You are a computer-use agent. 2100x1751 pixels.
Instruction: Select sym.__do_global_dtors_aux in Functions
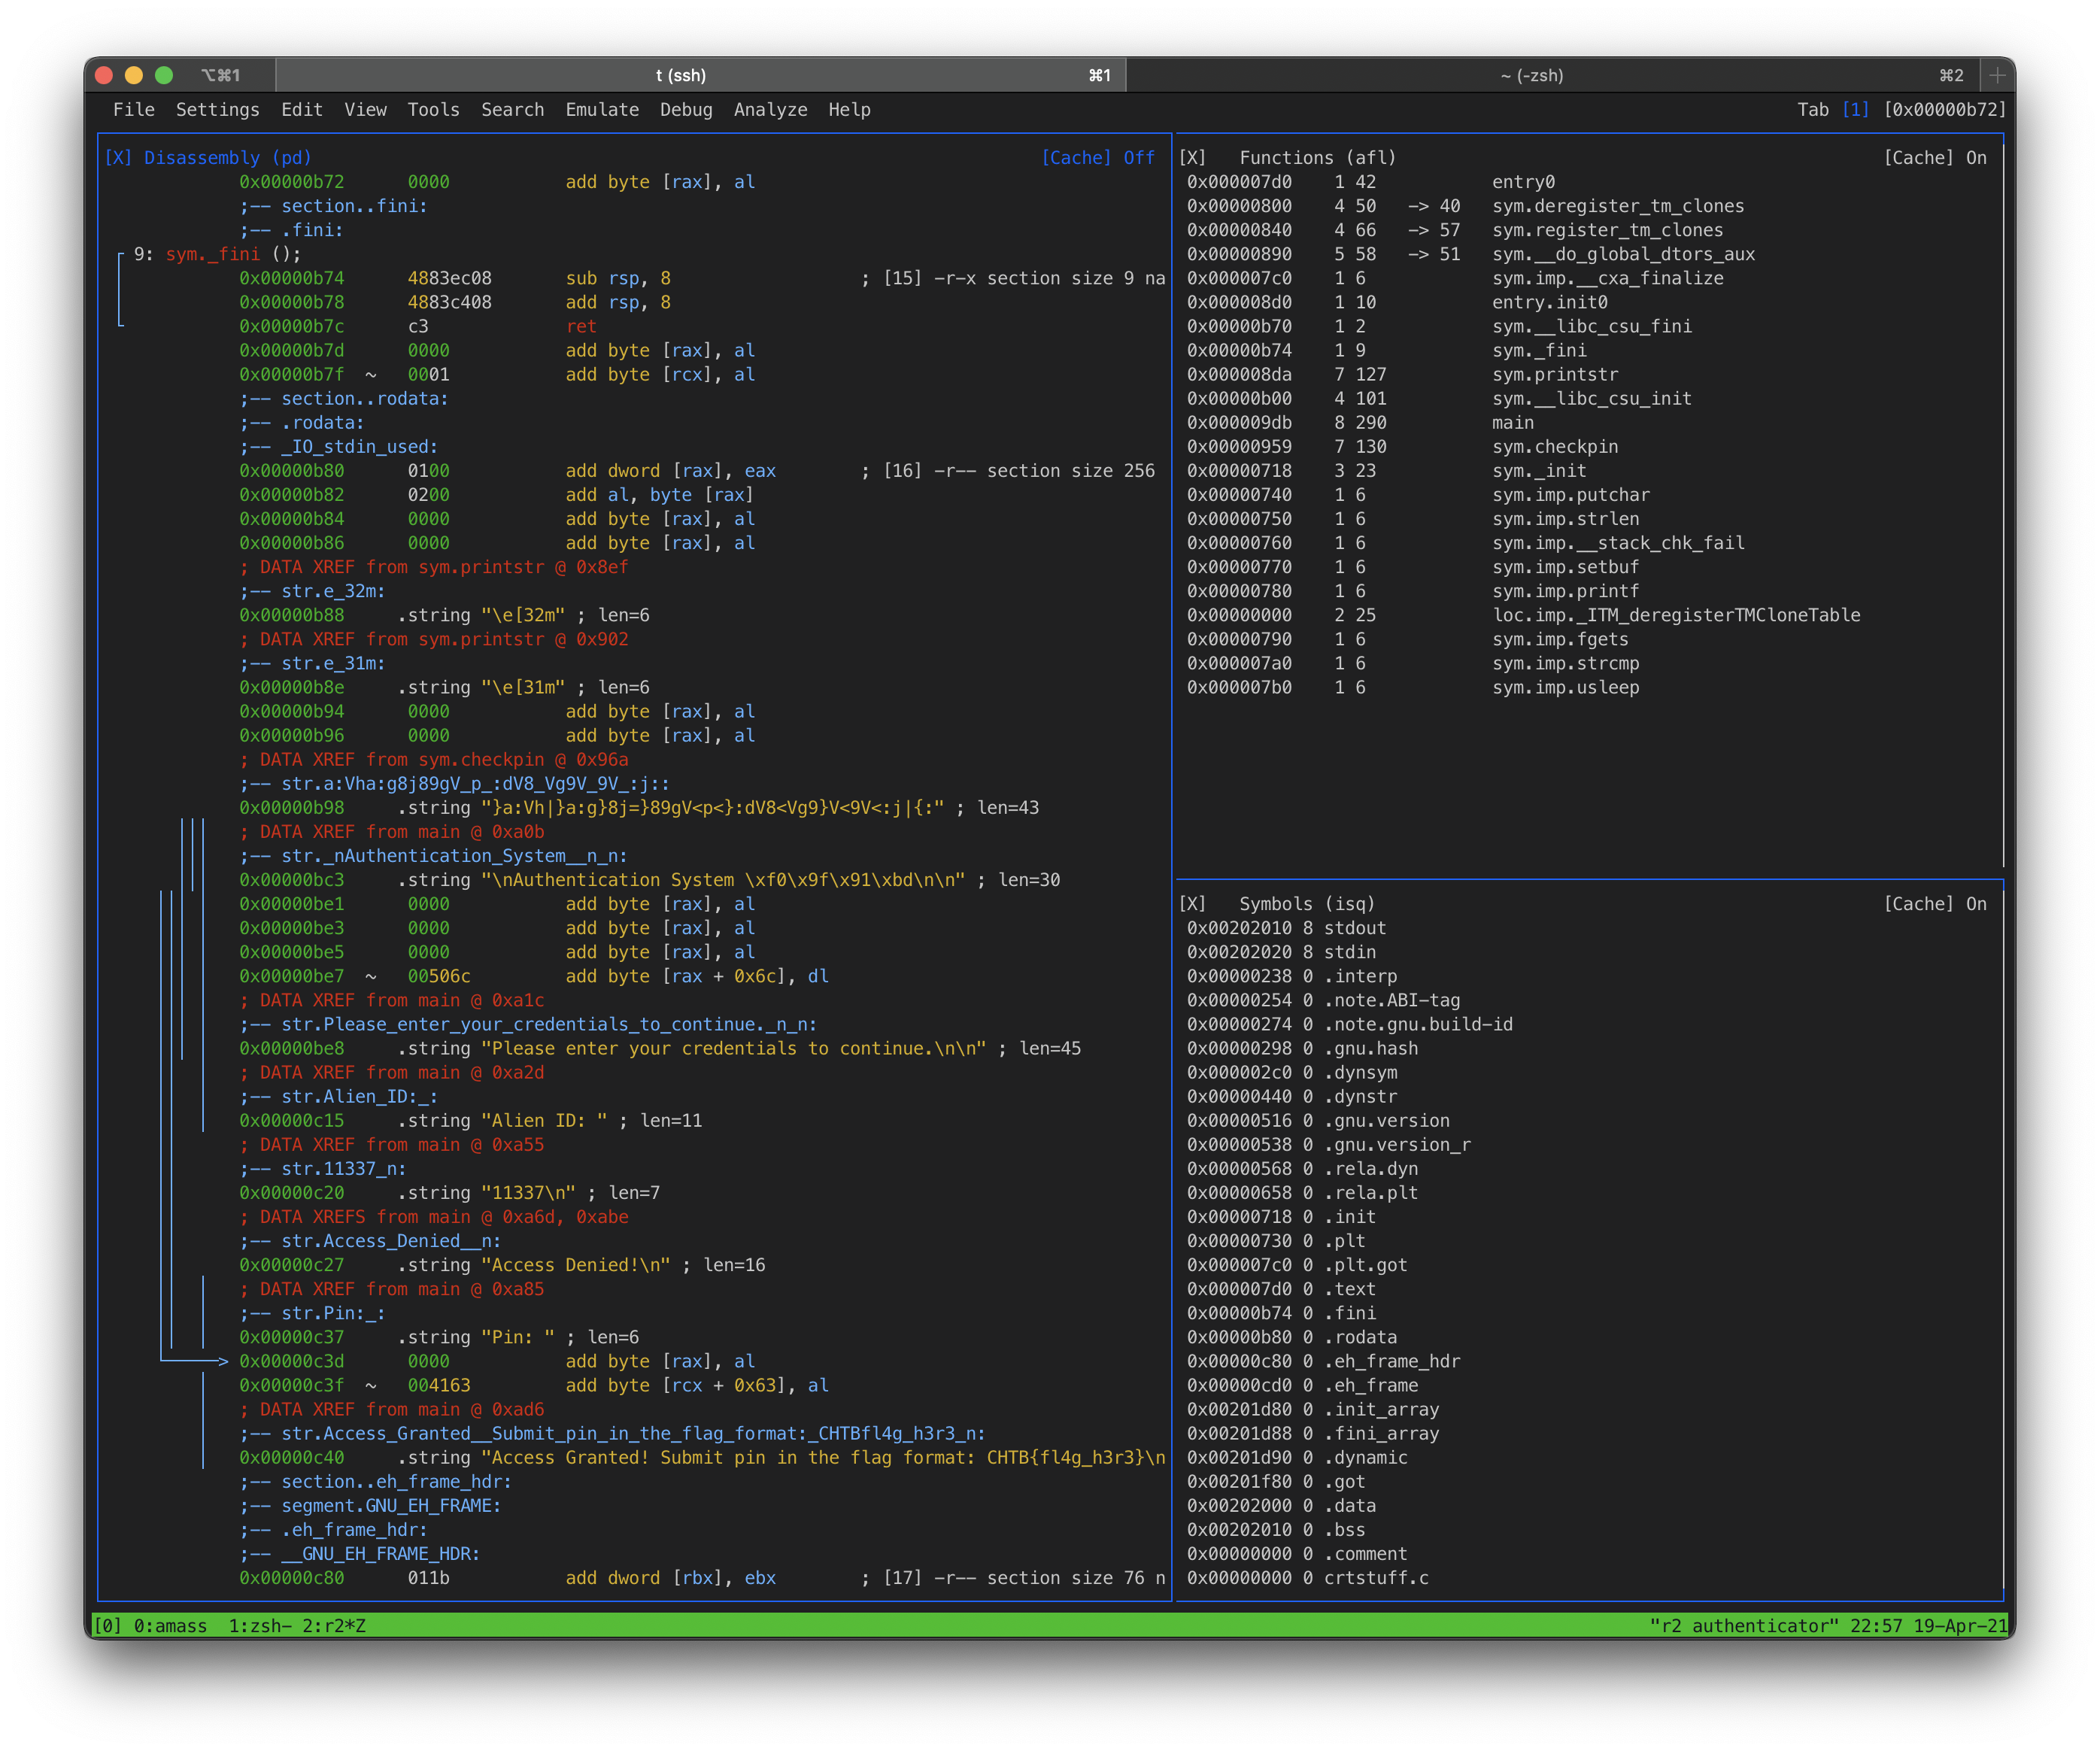point(1471,254)
